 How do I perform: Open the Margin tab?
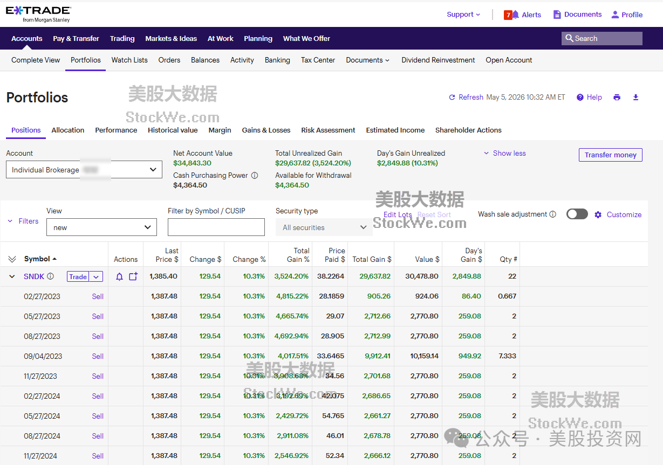point(220,130)
